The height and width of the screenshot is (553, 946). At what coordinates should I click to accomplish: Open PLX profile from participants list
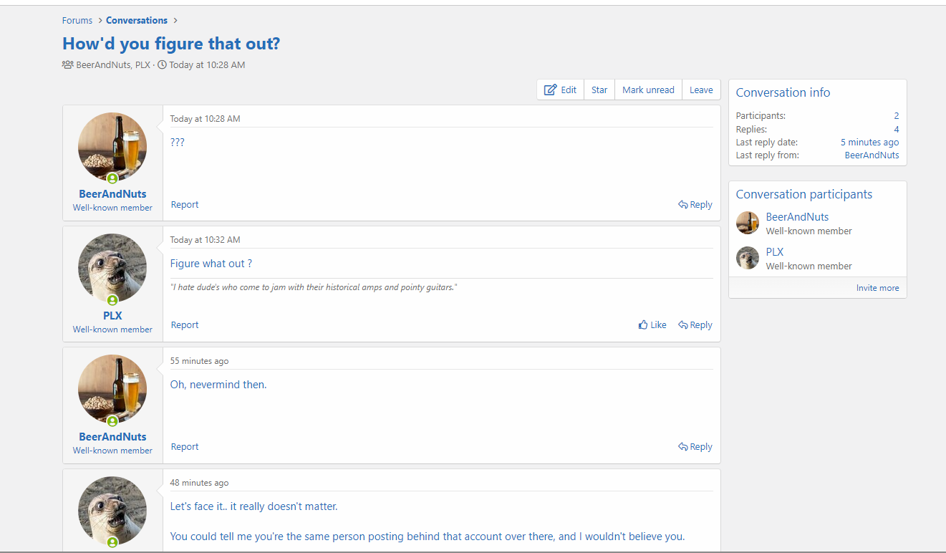coord(775,252)
